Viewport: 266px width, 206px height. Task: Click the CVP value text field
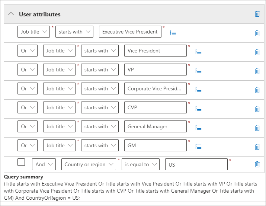tap(156, 107)
